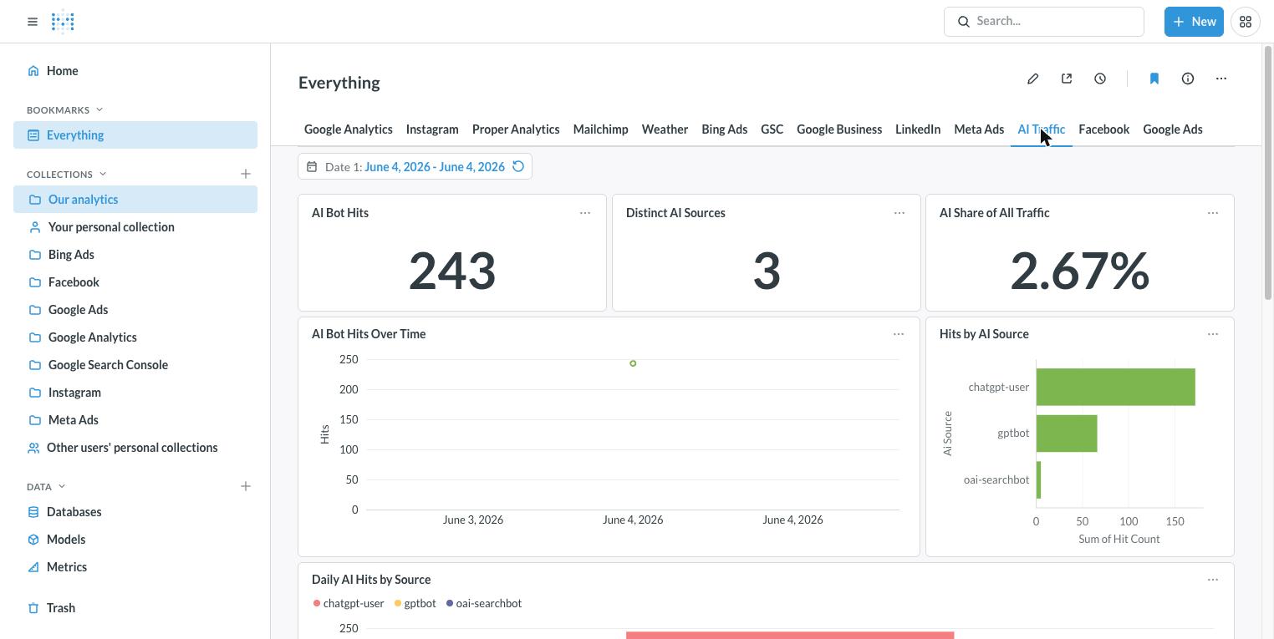1274x639 pixels.
Task: Open the AI Bot Hits Over Time card menu
Action: (899, 334)
